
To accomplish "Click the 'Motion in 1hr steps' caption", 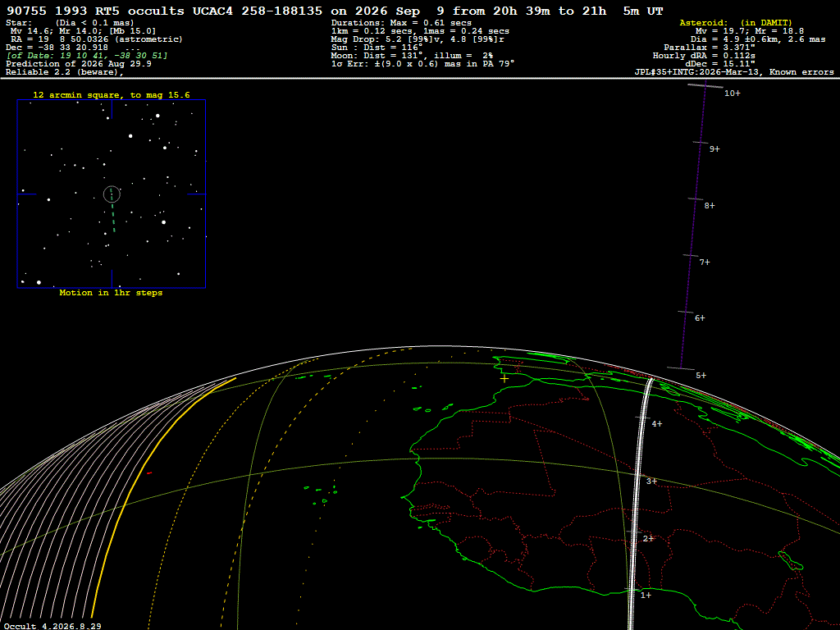I will pos(111,293).
